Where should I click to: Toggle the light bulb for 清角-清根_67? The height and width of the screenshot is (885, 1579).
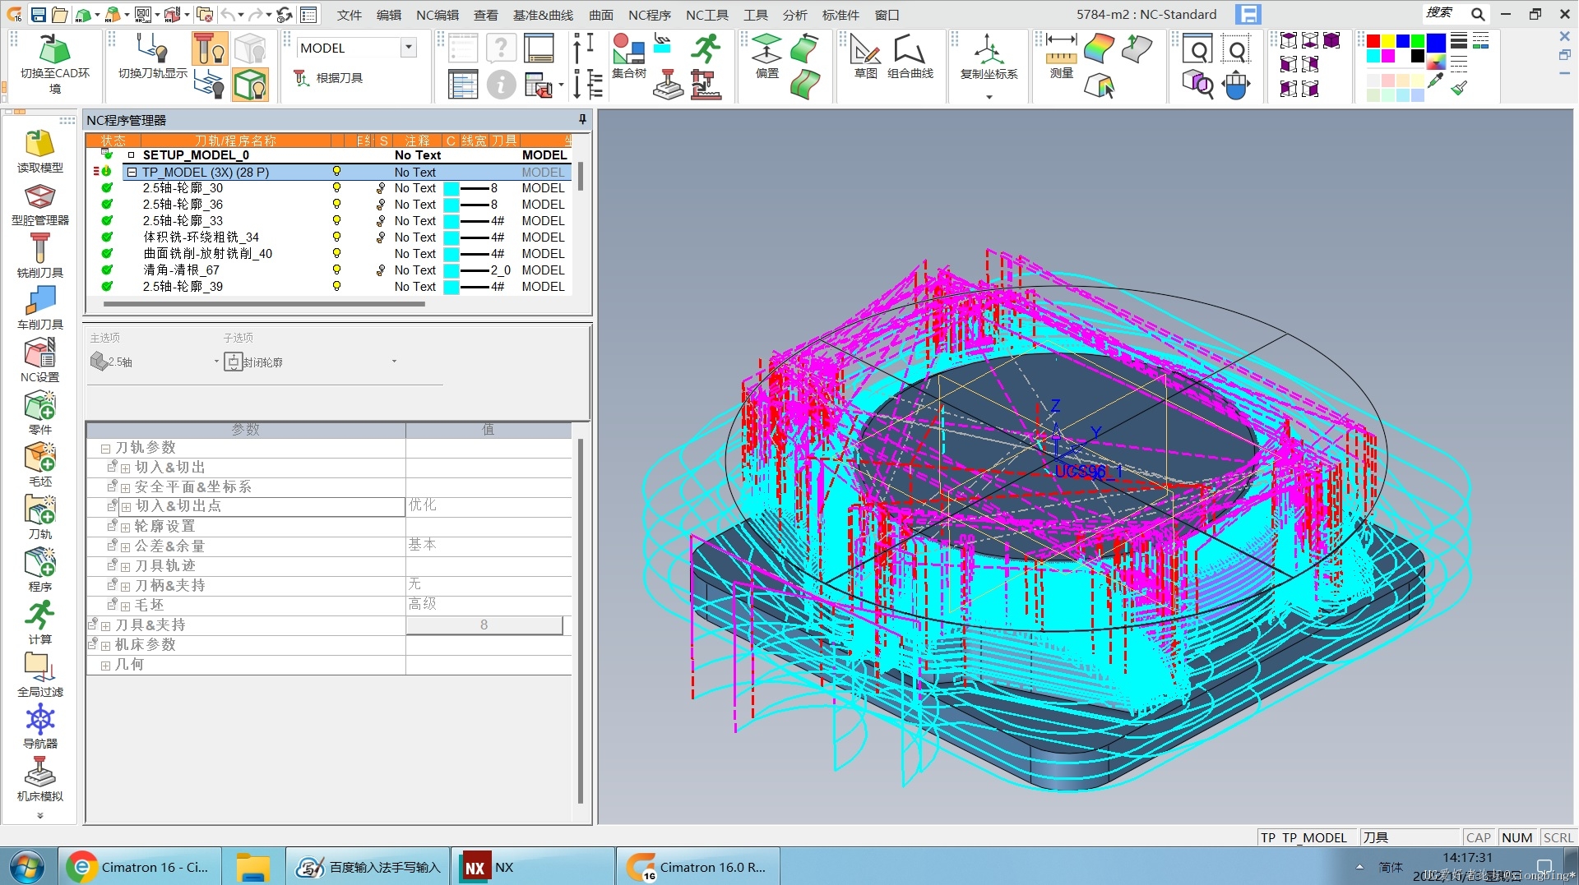click(336, 270)
